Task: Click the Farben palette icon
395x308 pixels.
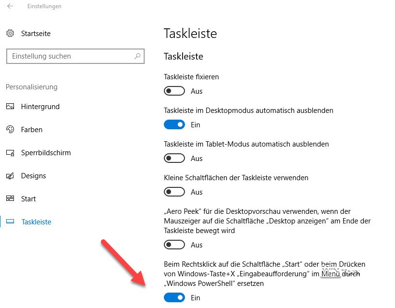Action: click(x=10, y=130)
